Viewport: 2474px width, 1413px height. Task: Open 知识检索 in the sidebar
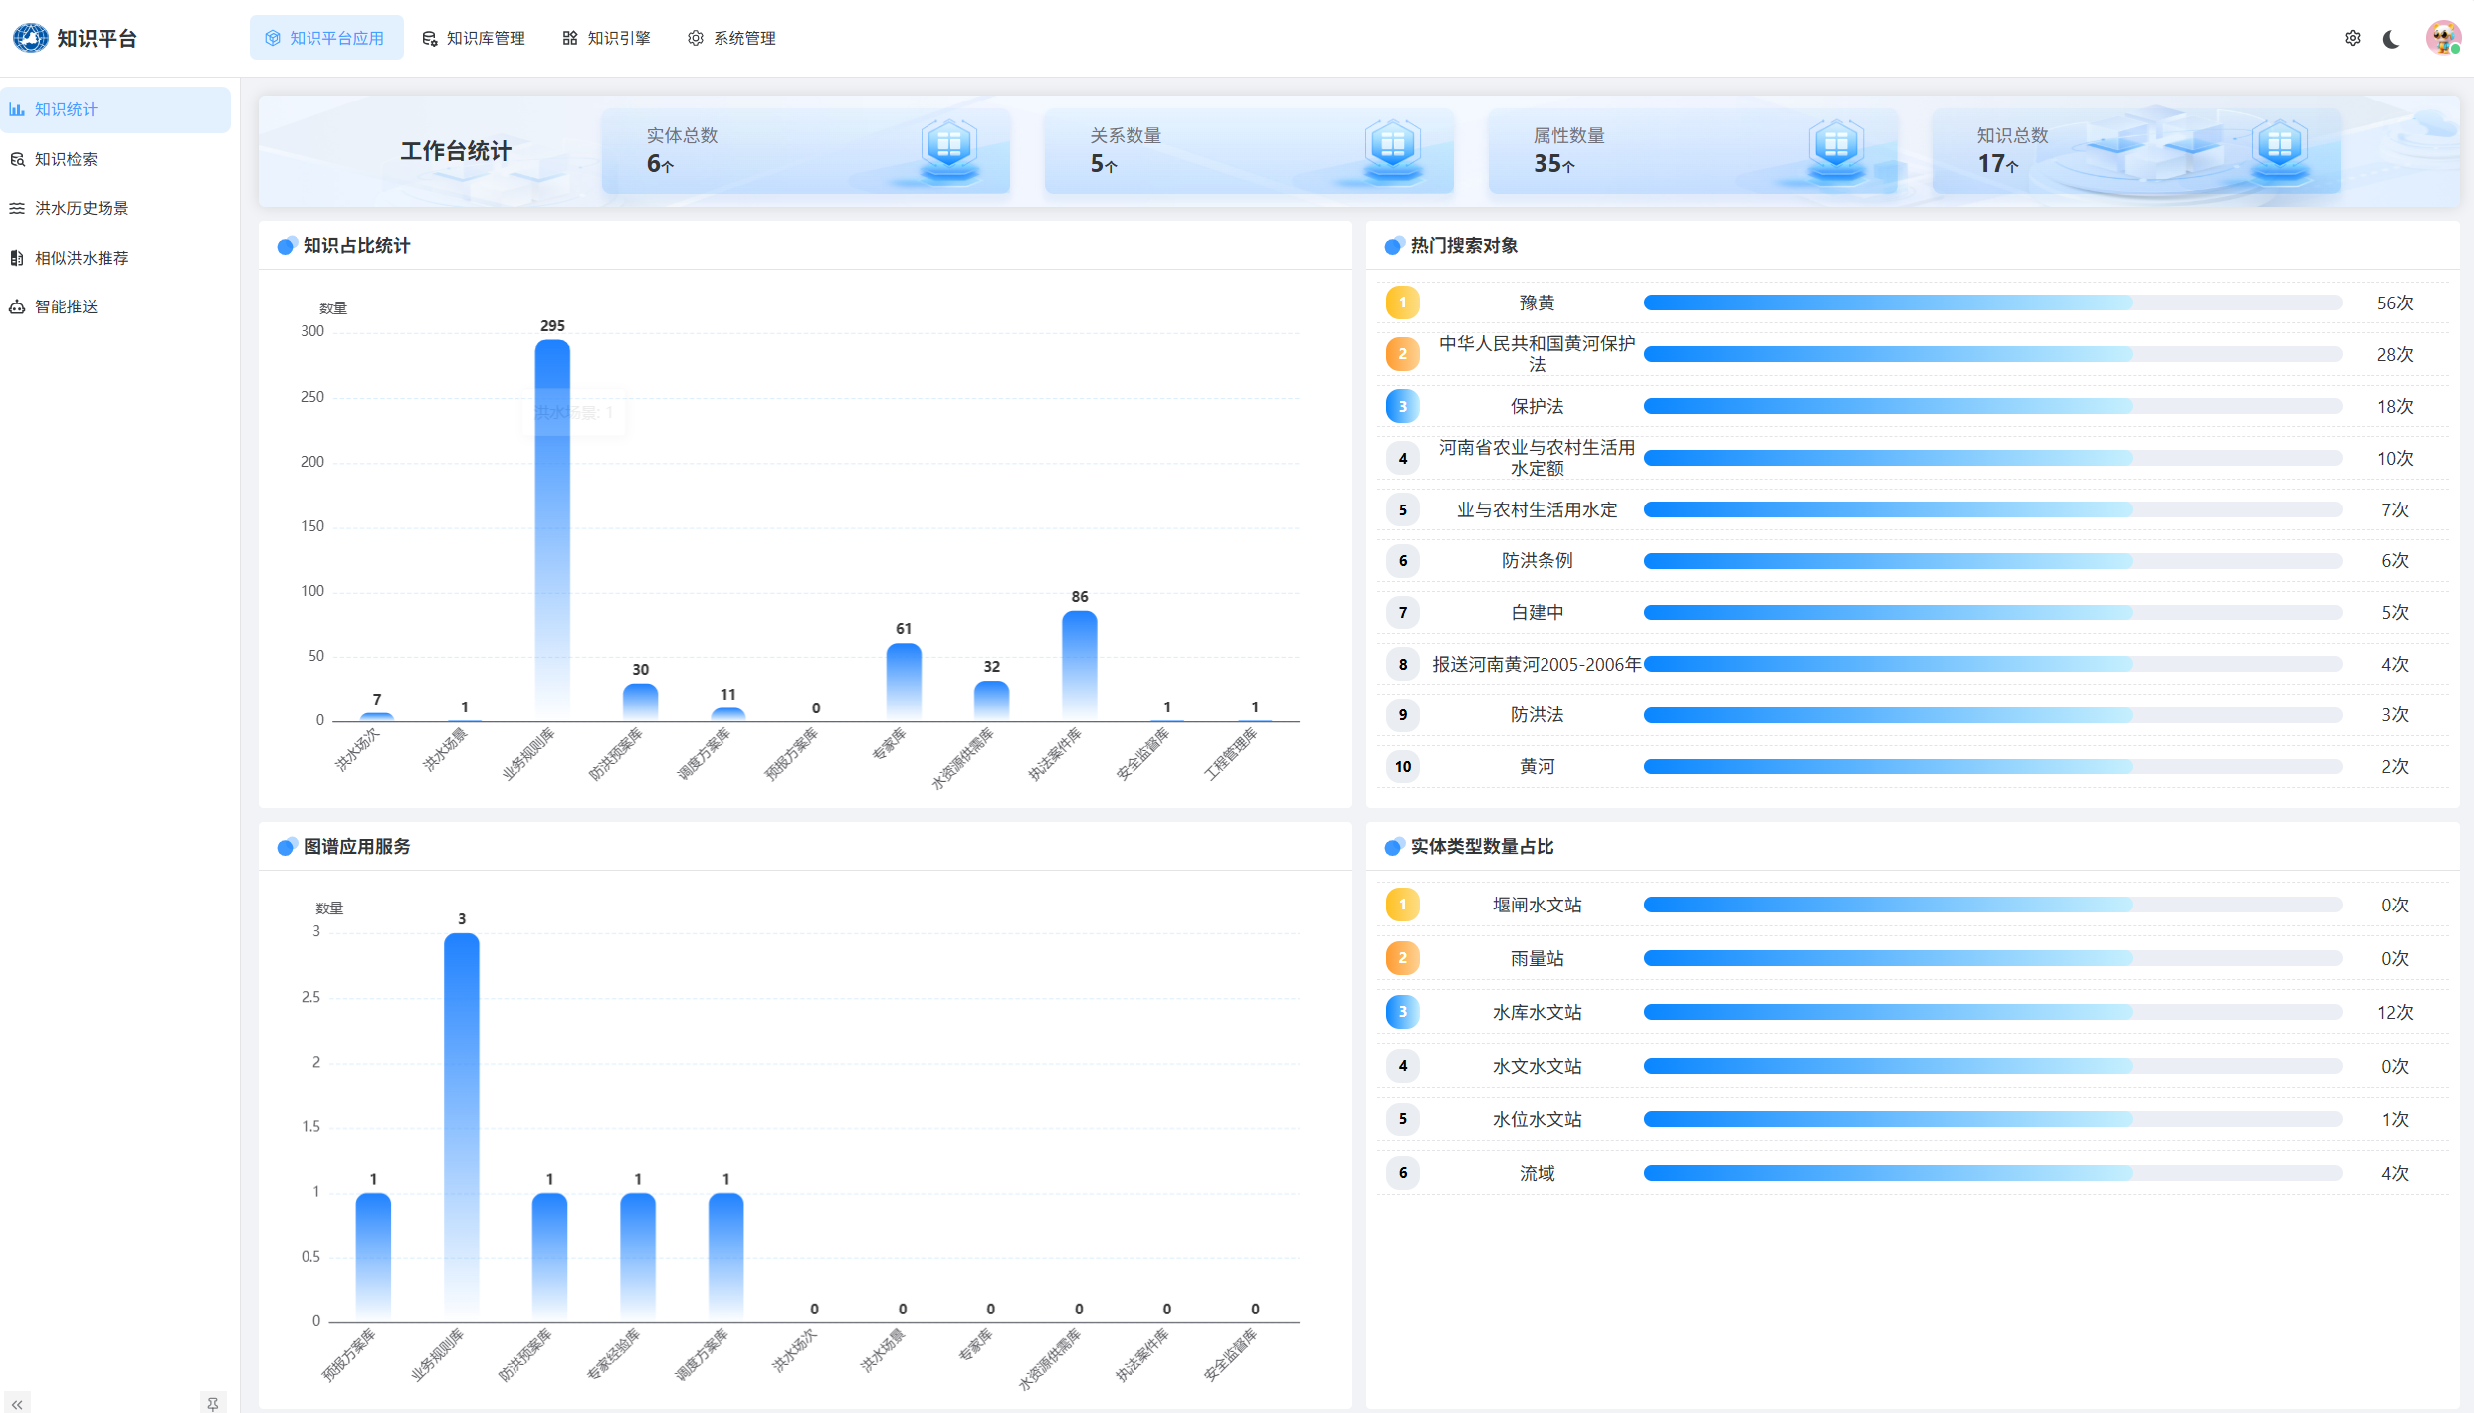(66, 159)
